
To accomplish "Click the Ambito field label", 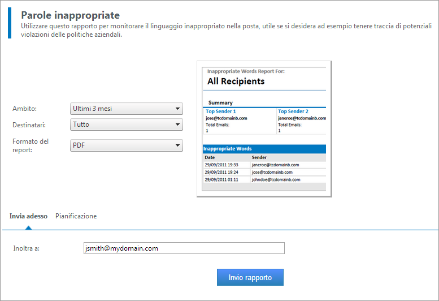I will click(24, 109).
